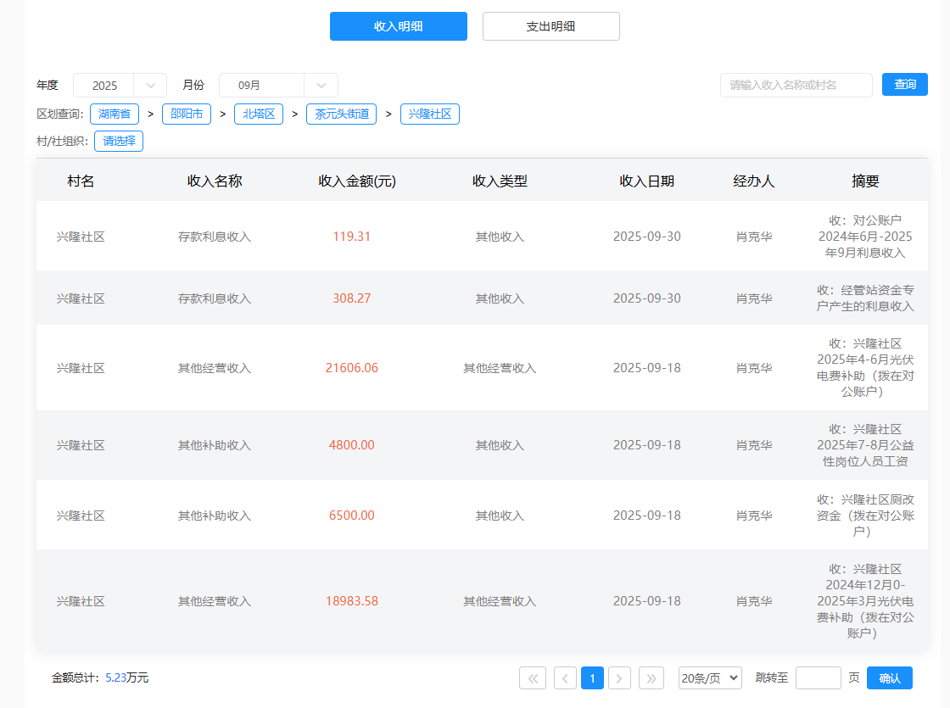Switch to 收入明细 tab
The image size is (950, 708).
click(x=399, y=26)
